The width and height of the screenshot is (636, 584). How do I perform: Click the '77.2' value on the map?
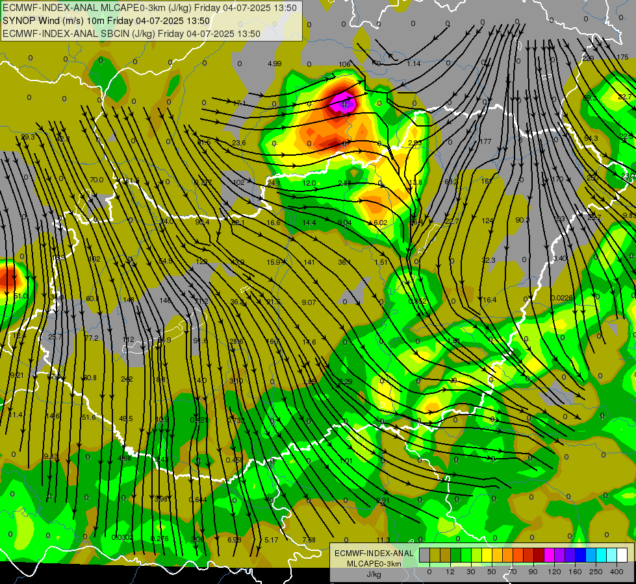click(x=91, y=338)
